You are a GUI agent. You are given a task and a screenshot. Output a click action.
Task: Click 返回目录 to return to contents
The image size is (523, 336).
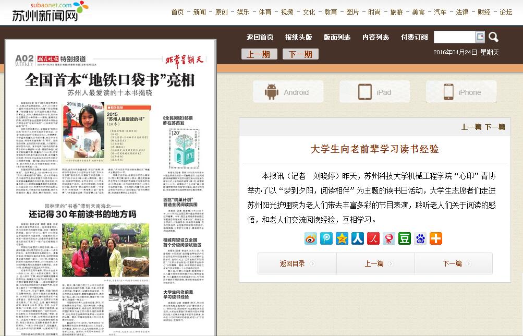[x=297, y=263]
